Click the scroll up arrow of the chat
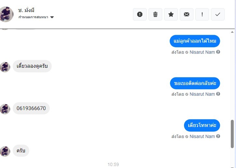 pyautogui.click(x=232, y=32)
